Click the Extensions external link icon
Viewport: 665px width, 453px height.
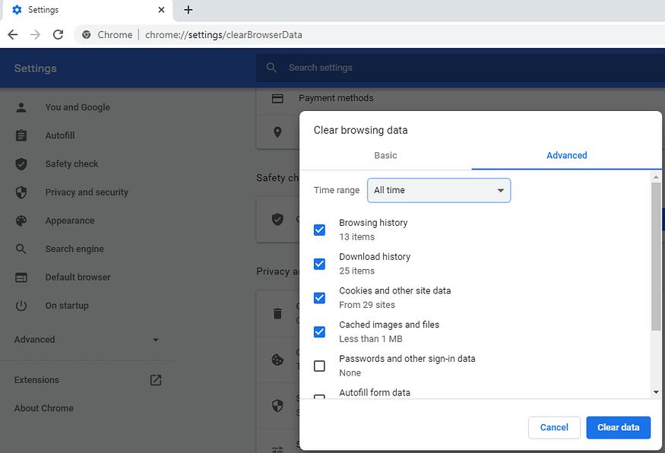click(156, 380)
